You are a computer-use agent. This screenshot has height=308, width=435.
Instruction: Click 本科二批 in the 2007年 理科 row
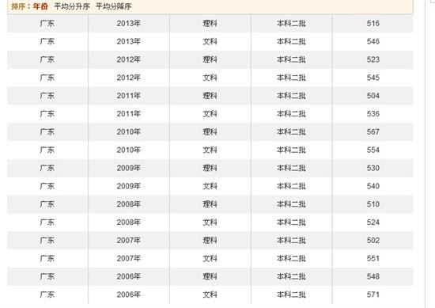291,241
